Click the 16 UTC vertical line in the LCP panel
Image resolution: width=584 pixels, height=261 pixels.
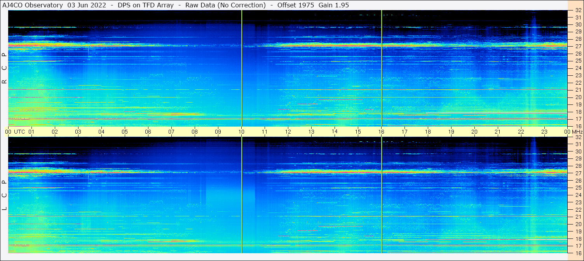click(382, 195)
